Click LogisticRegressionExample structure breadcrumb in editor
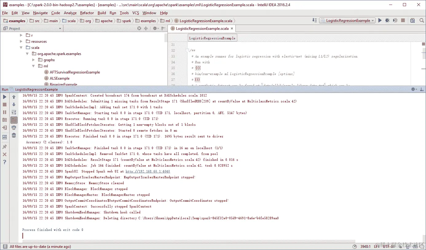 (212, 38)
